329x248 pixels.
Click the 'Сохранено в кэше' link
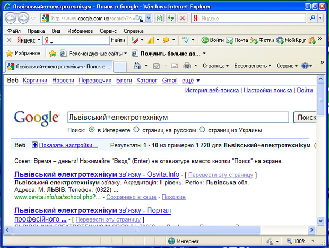(x=132, y=197)
